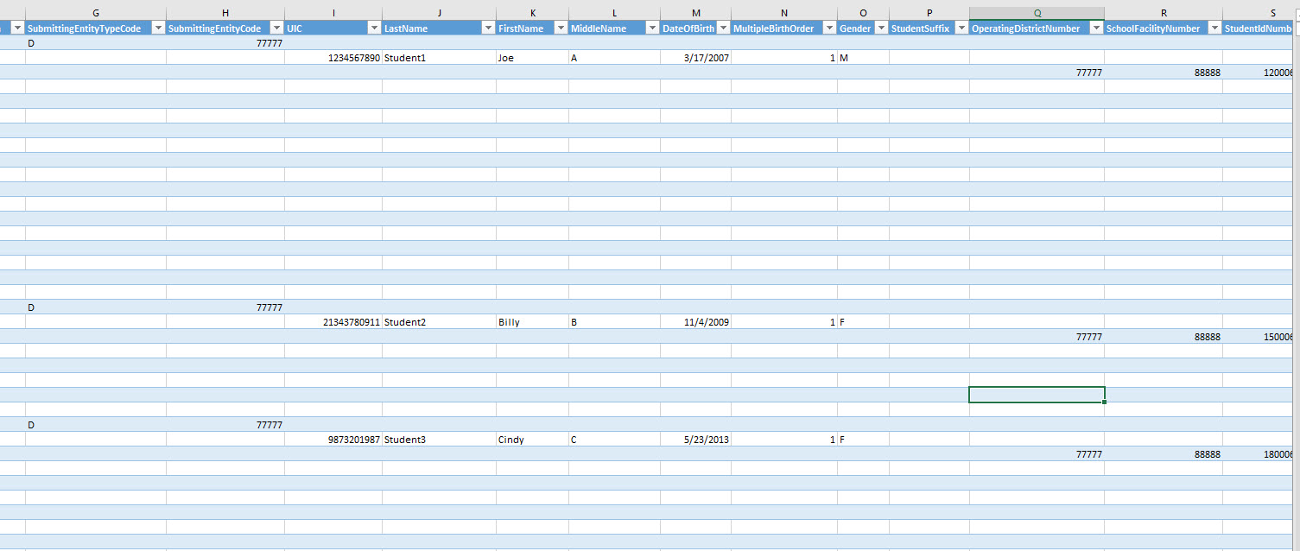This screenshot has width=1300, height=551.
Task: Select the Student3 last name cell
Action: pyautogui.click(x=439, y=440)
